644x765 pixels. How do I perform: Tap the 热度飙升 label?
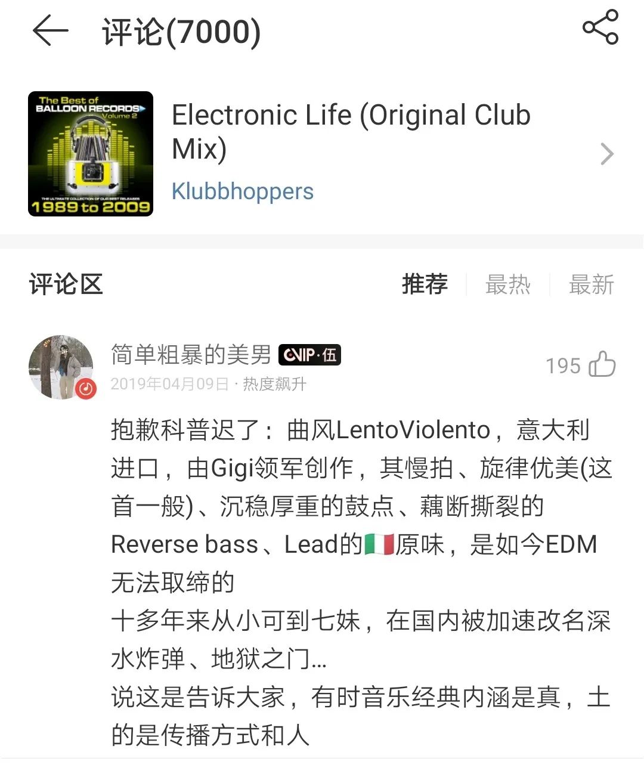tap(275, 384)
